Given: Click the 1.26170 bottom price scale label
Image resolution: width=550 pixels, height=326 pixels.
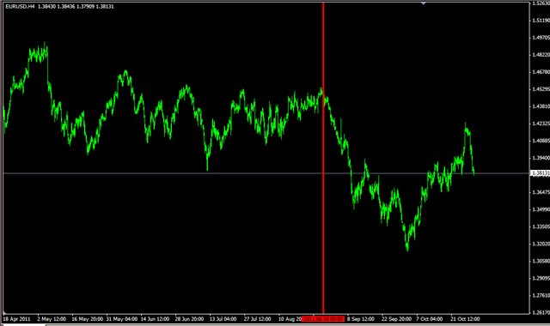Looking at the screenshot, I should (x=541, y=312).
